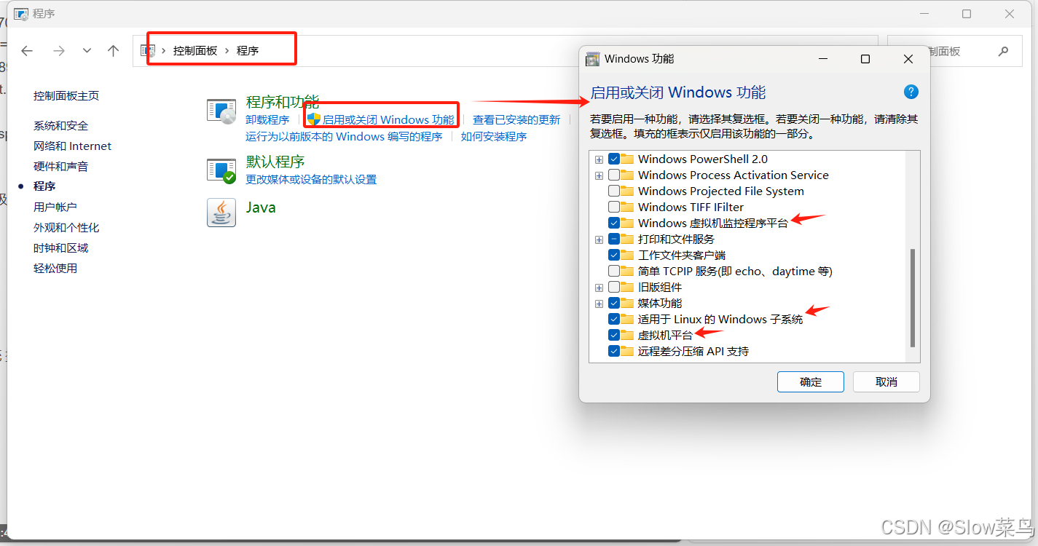Screen dimensions: 1038x546
Task: Open the 默认程序 heading link
Action: point(275,162)
